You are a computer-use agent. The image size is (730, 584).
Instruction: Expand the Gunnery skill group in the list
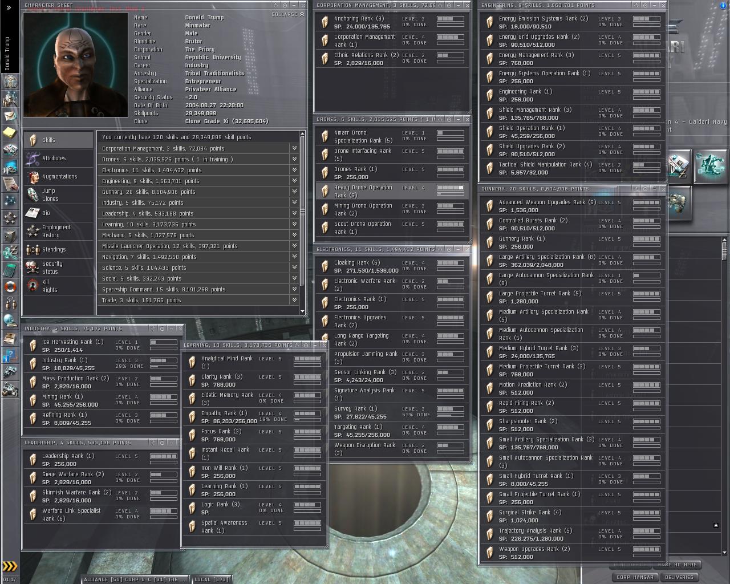(294, 192)
